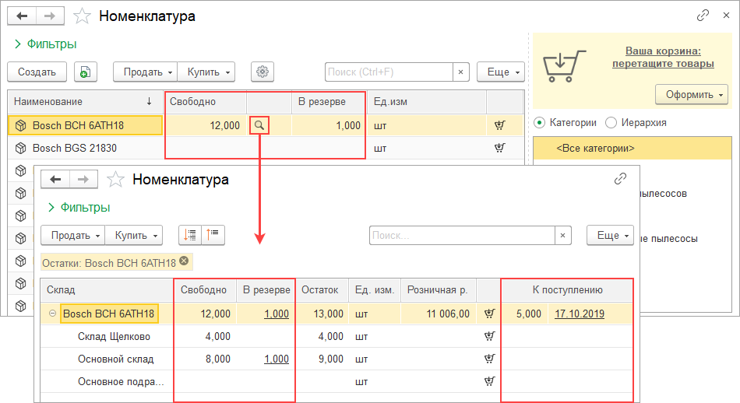Clear the front window Поиск field
The image size is (740, 403).
(x=562, y=235)
